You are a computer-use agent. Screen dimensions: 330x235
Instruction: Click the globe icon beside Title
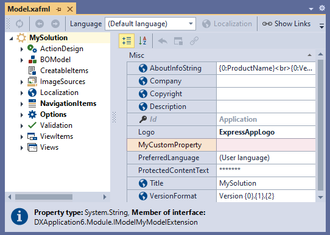point(143,183)
